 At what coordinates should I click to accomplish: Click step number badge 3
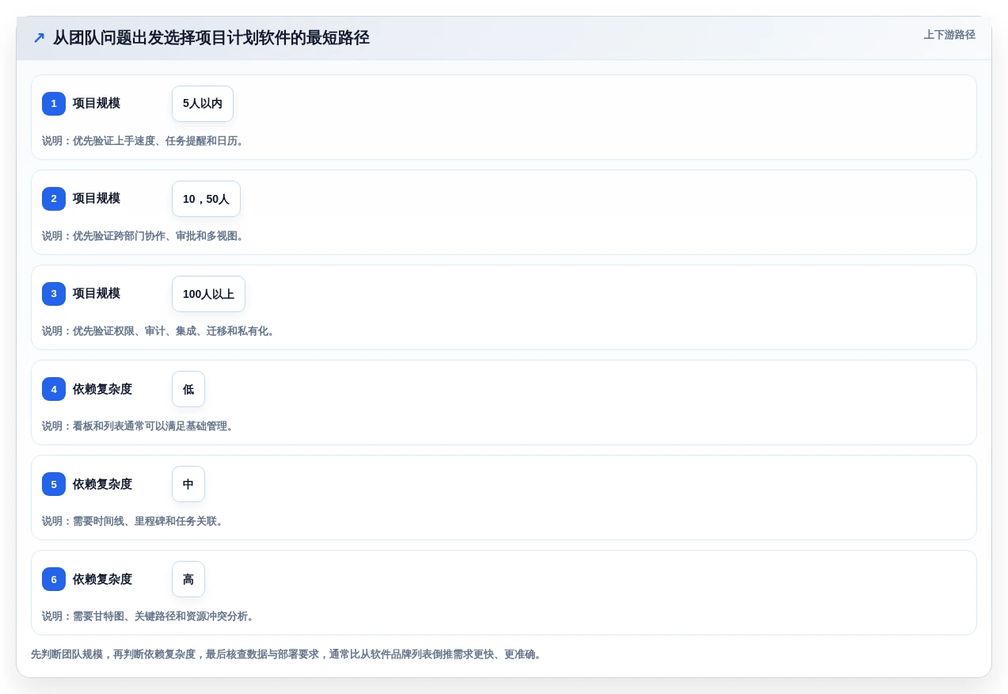pos(54,294)
